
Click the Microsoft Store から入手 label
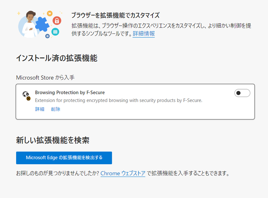[x=45, y=78]
